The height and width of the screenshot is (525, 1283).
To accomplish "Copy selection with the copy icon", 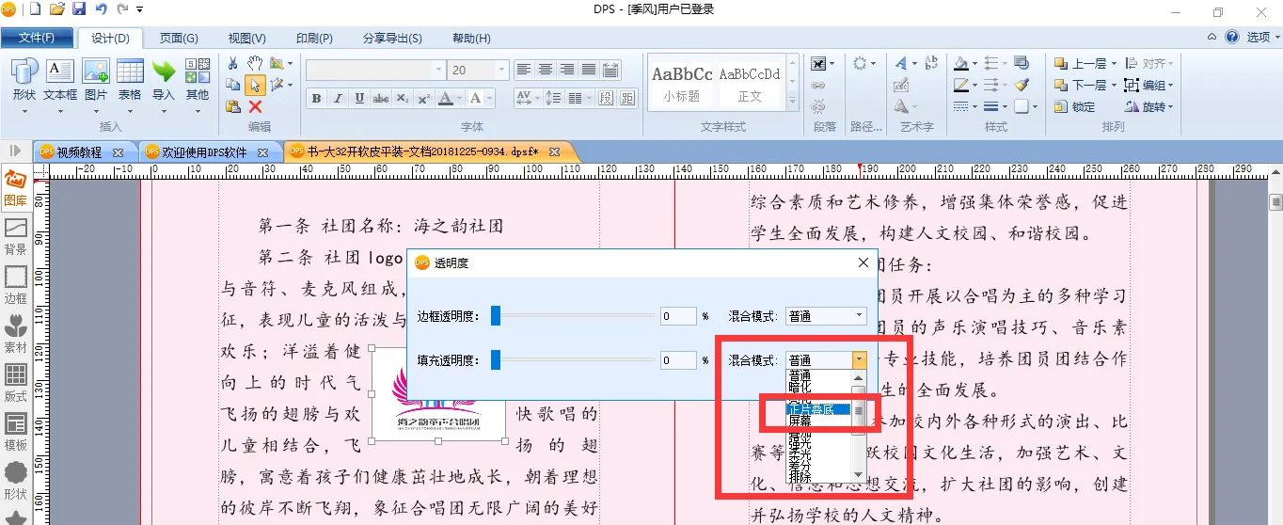I will 233,85.
